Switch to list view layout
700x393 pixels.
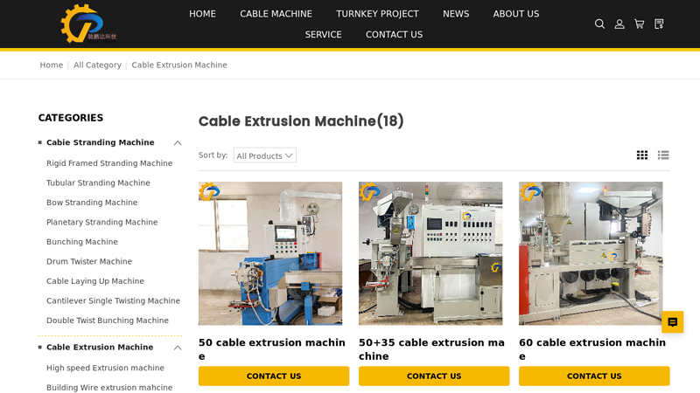tap(663, 155)
